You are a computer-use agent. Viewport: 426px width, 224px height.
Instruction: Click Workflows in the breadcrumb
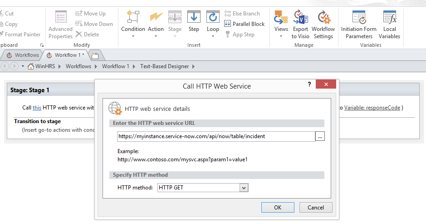[78, 66]
